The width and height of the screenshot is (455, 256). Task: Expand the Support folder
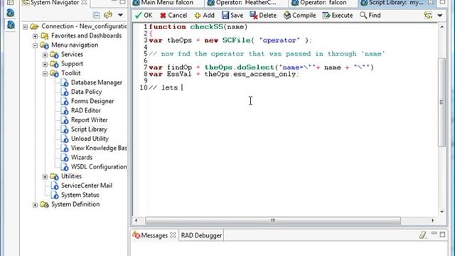point(45,64)
